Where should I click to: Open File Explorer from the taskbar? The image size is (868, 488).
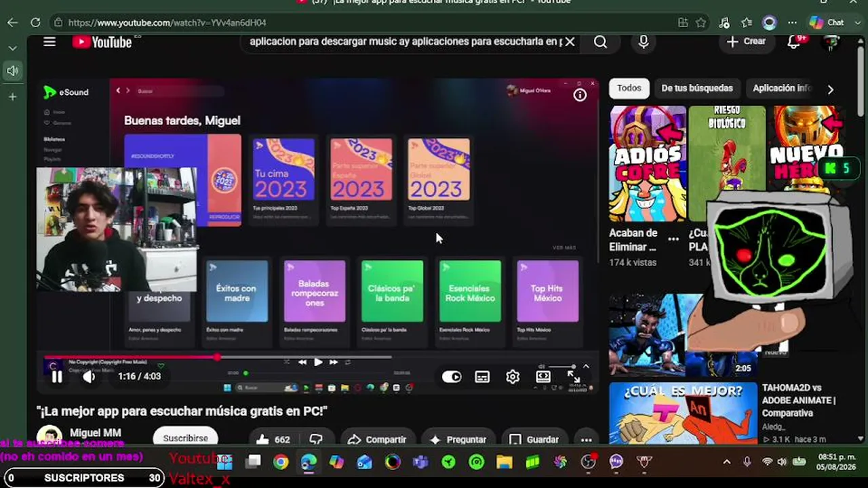click(504, 462)
